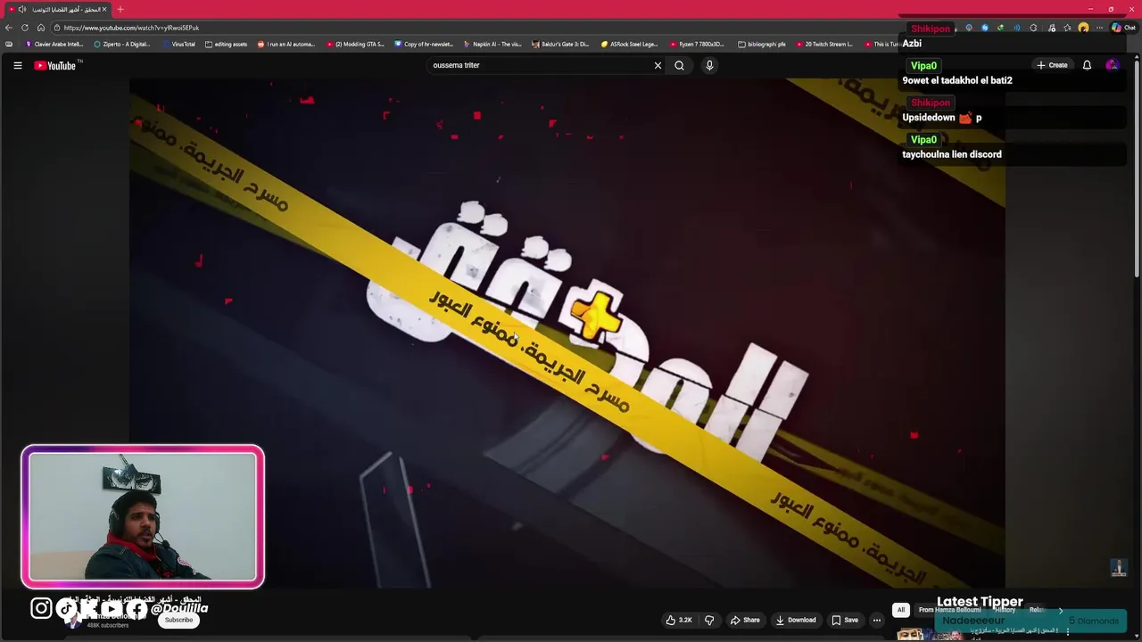Viewport: 1142px width, 642px height.
Task: Open 'Napkin AI - The vis...' bookmark
Action: [x=492, y=44]
